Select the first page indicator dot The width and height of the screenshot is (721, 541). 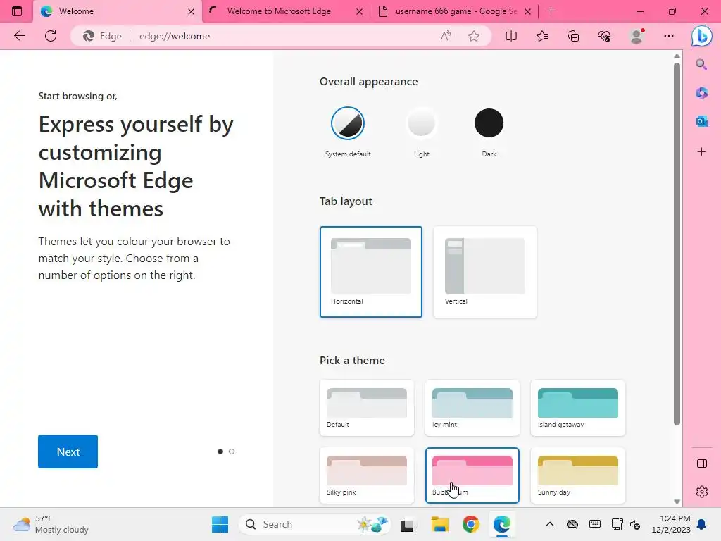point(220,452)
